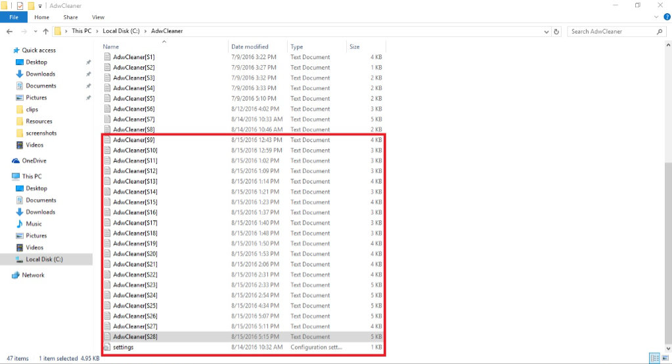672x364 pixels.
Task: Select the AdwCleaner[S5] file name
Action: [134, 98]
